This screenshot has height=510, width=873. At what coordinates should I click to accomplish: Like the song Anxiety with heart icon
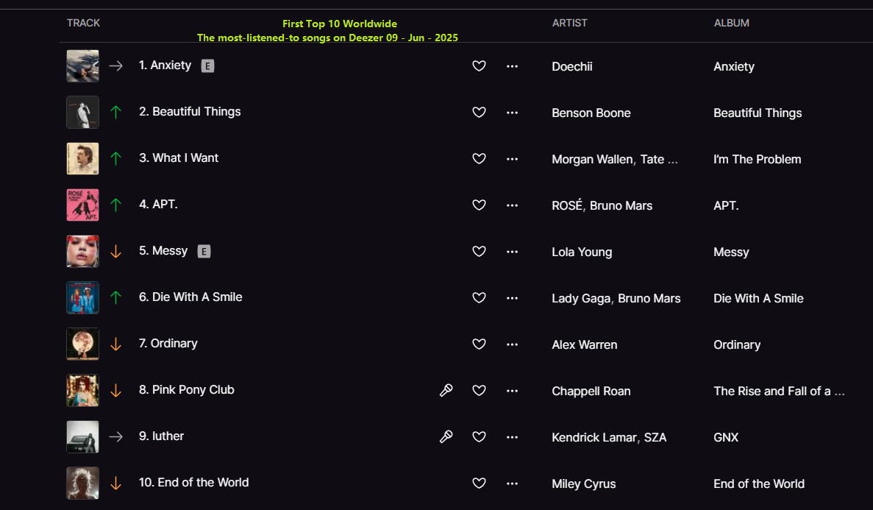pos(479,65)
